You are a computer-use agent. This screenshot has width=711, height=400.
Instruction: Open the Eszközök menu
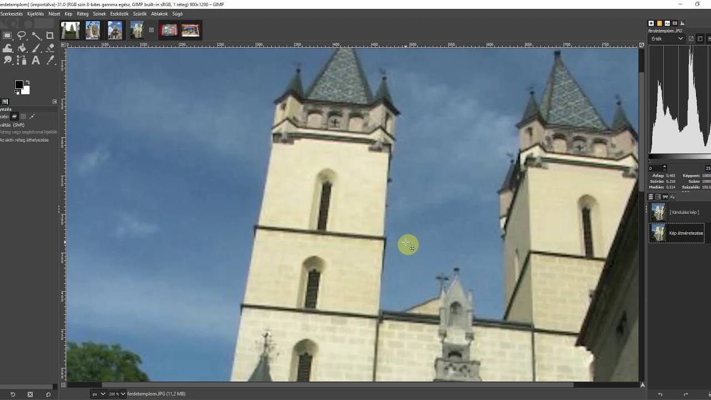pyautogui.click(x=119, y=13)
